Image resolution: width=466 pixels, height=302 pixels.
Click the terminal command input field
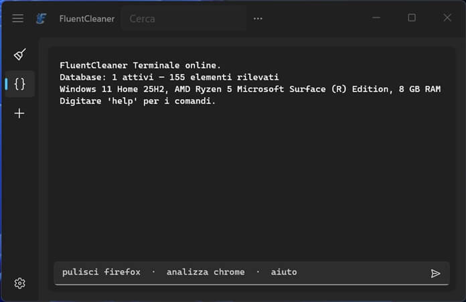coord(252,273)
